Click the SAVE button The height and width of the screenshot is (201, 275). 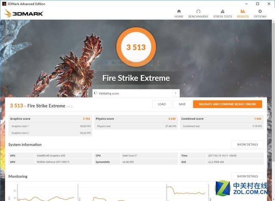pyautogui.click(x=182, y=104)
